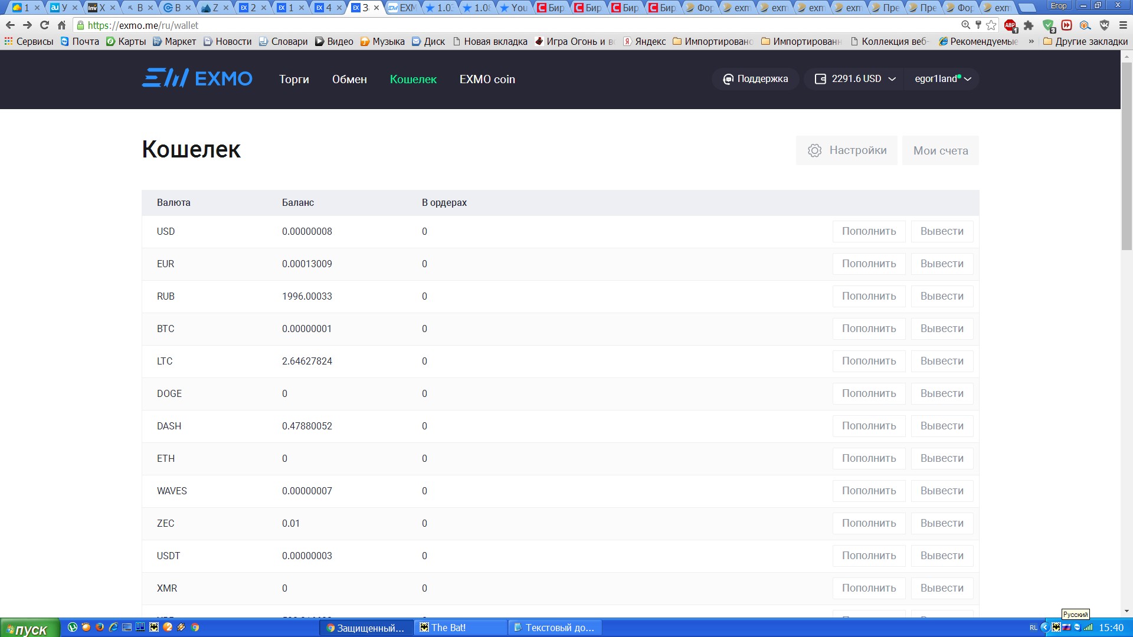Click the VK shield extension icon
Viewport: 1133px width, 637px height.
tap(1104, 25)
